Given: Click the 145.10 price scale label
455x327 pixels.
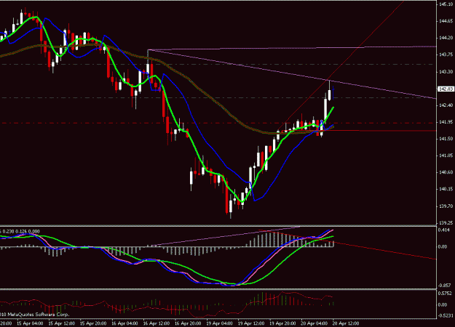Looking at the screenshot, I should (446, 4).
